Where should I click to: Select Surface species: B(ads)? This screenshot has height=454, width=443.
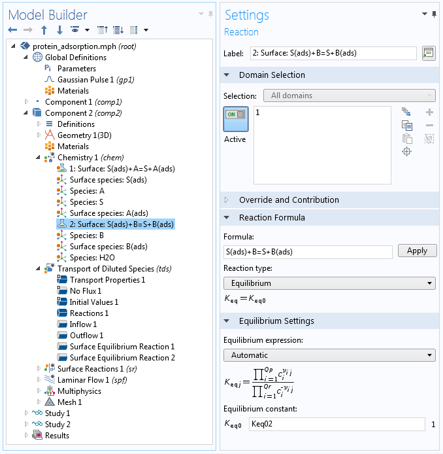(x=108, y=247)
